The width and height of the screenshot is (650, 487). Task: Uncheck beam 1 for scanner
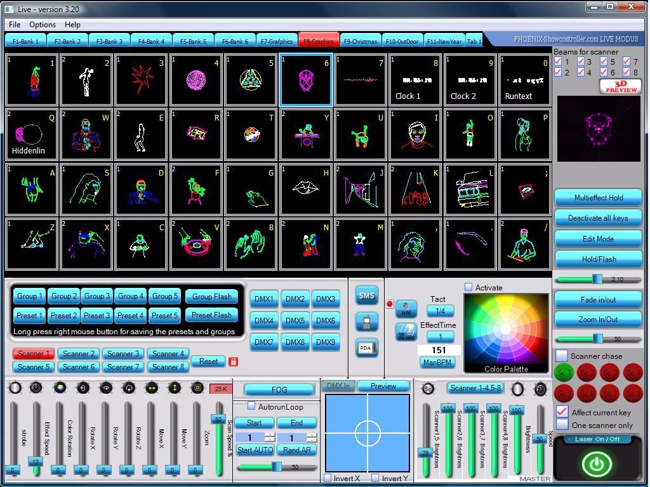(x=558, y=62)
